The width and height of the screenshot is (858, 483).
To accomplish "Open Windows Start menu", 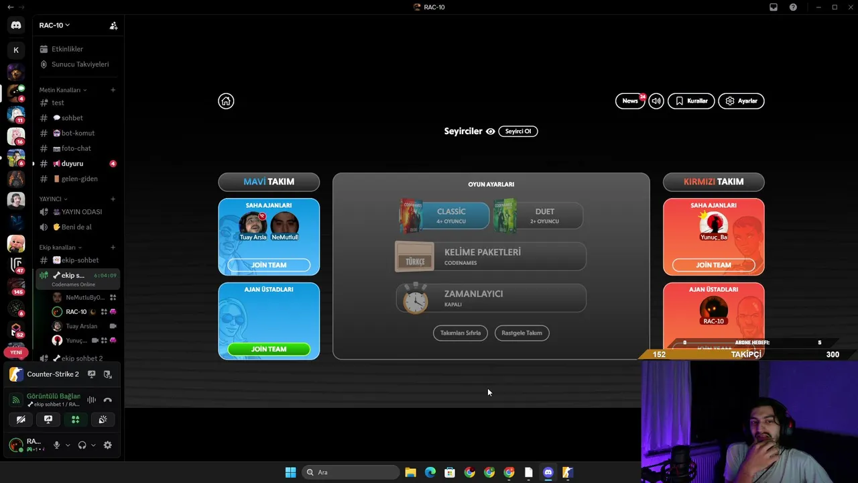I will [x=290, y=472].
